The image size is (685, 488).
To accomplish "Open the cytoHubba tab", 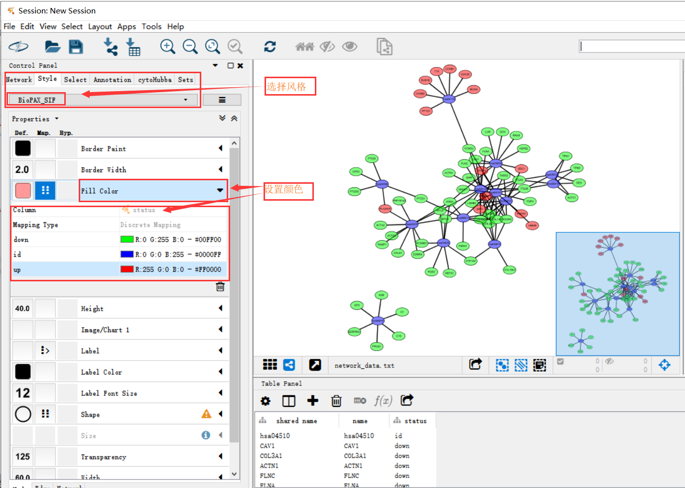I will 155,80.
